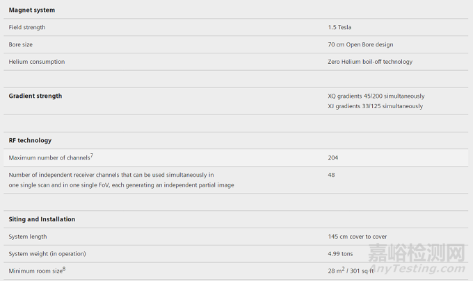Select the 145 cm cover to cover value
The height and width of the screenshot is (281, 473).
tap(357, 237)
